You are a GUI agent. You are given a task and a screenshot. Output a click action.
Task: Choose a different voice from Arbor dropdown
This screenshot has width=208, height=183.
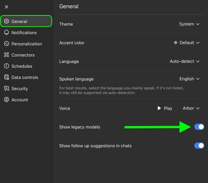point(191,108)
